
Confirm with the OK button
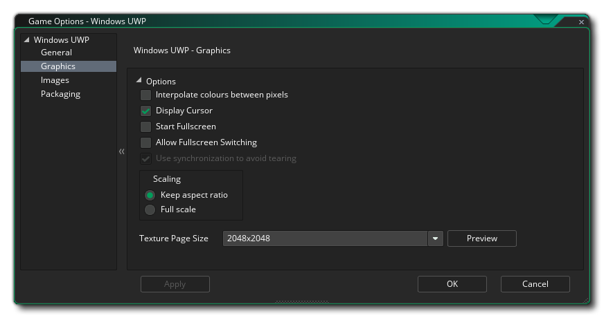(452, 284)
